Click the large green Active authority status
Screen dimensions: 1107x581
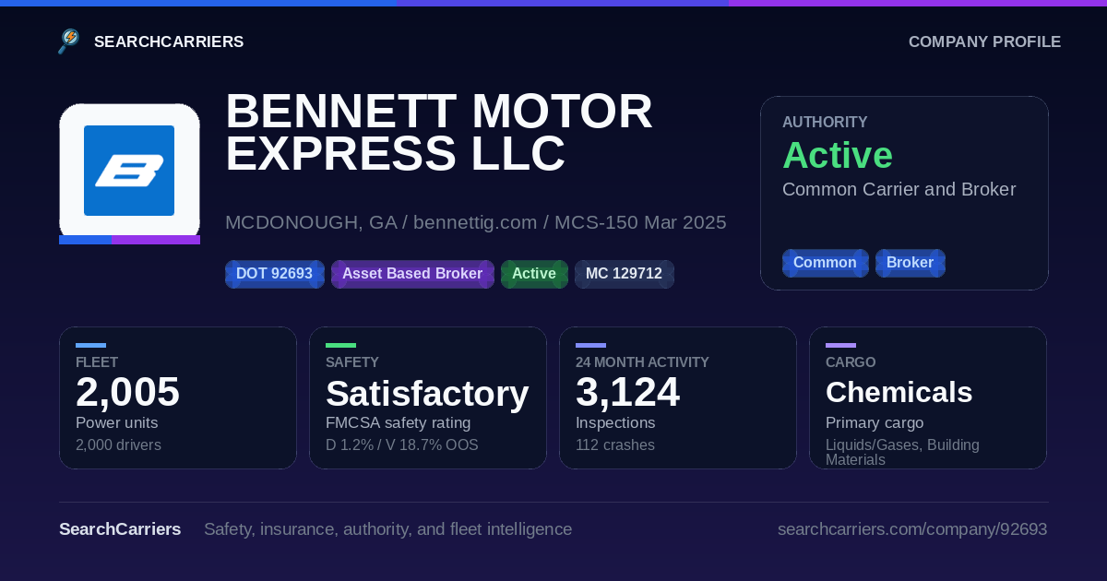click(838, 155)
